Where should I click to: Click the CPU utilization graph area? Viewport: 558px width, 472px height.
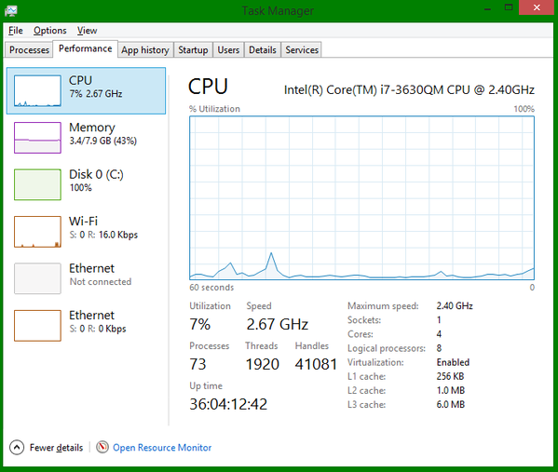click(362, 197)
